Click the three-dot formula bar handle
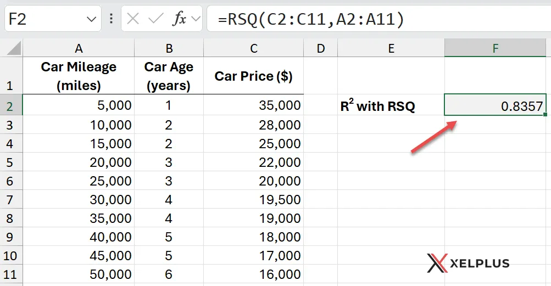The width and height of the screenshot is (551, 286). click(111, 19)
